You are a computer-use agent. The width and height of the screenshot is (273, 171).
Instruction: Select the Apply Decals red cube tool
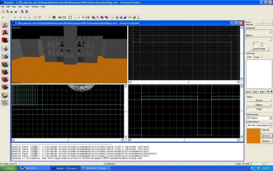tap(5, 79)
